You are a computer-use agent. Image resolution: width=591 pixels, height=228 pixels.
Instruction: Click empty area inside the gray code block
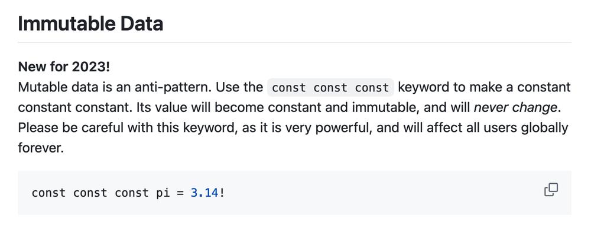[377, 193]
